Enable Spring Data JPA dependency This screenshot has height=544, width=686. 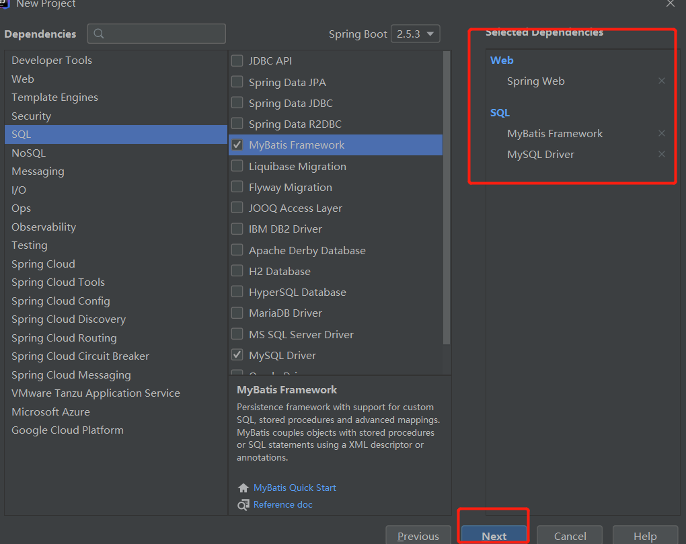pyautogui.click(x=237, y=81)
